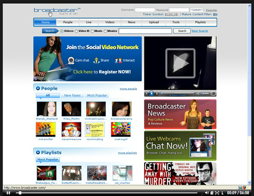Open the Upload navigation tab
Image resolution: width=254 pixels, height=196 pixels.
[x=154, y=23]
